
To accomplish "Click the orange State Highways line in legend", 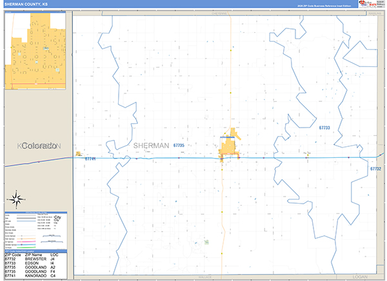I will pyautogui.click(x=26, y=239).
